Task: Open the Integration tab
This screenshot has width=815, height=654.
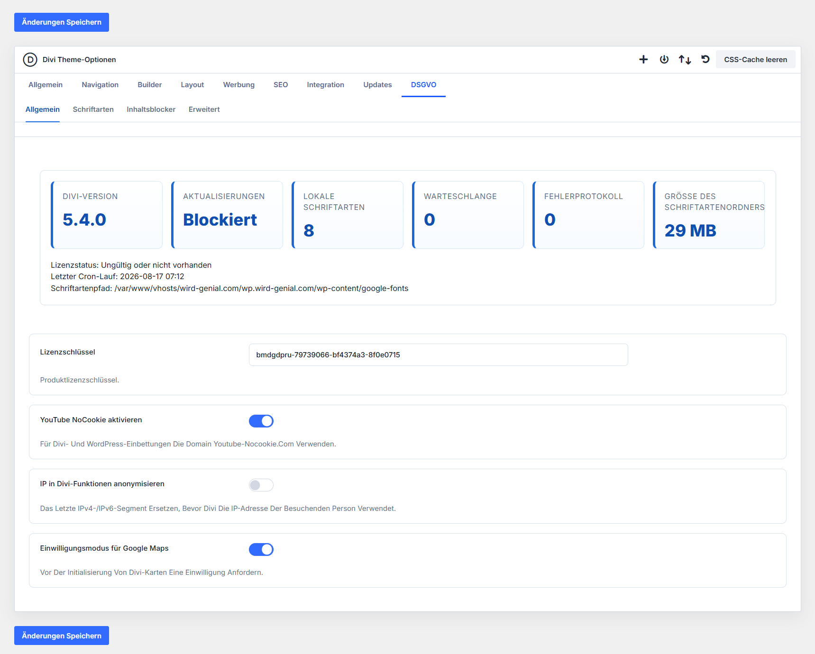Action: click(x=326, y=85)
